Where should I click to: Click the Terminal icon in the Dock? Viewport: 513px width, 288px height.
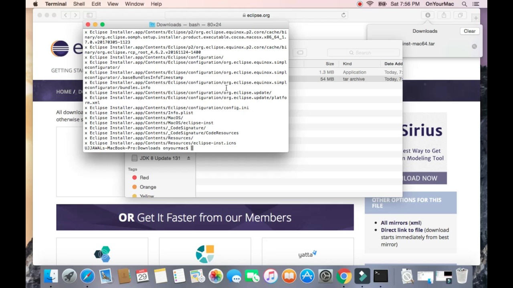(380, 276)
